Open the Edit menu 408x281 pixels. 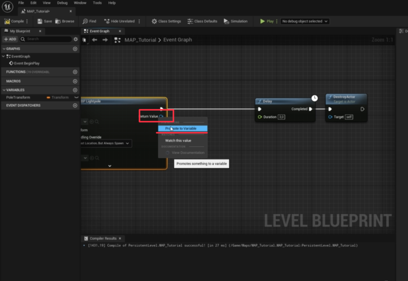(x=33, y=3)
